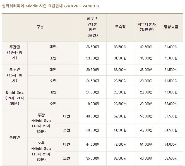The height and width of the screenshot is (166, 185).
Task: Click the 45,000원 price cell
Action: point(146,130)
